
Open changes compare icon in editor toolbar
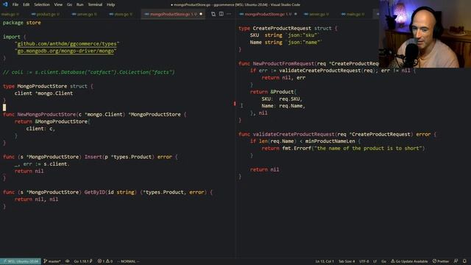213,14
